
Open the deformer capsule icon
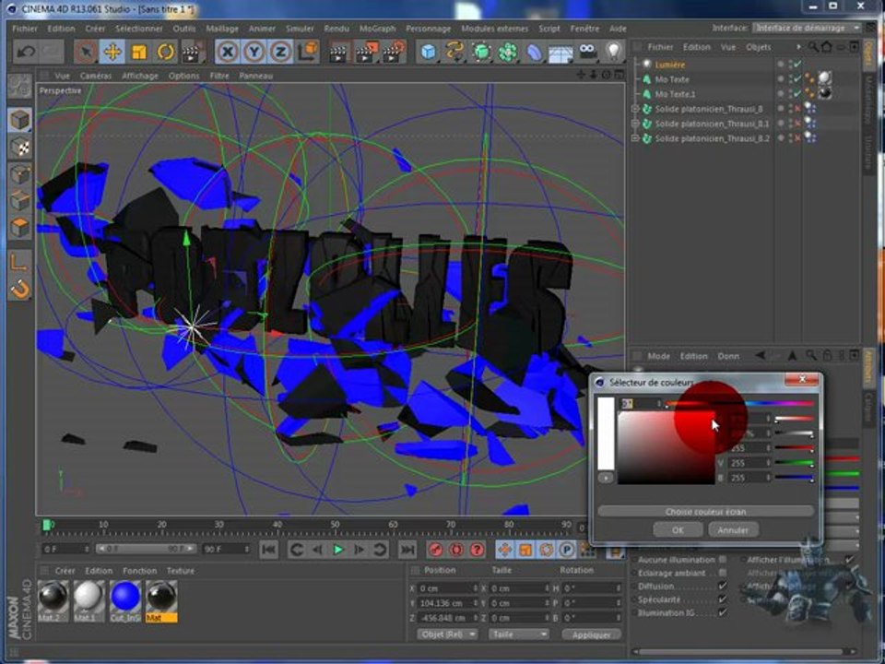[534, 52]
